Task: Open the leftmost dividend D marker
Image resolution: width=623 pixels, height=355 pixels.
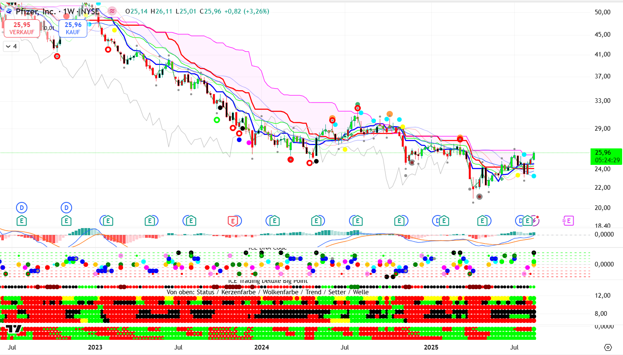Action: tap(21, 207)
